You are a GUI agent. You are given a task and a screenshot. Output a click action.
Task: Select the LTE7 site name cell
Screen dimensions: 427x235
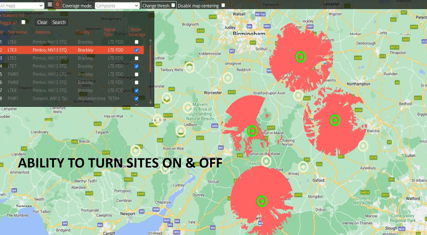tap(12, 66)
